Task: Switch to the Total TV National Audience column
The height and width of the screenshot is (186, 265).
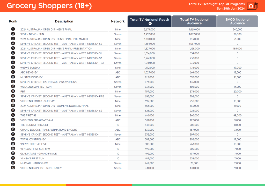Action: click(194, 21)
